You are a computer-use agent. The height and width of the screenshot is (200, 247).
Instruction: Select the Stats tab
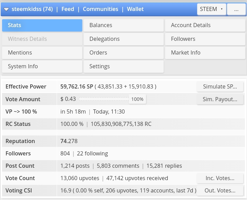42,25
